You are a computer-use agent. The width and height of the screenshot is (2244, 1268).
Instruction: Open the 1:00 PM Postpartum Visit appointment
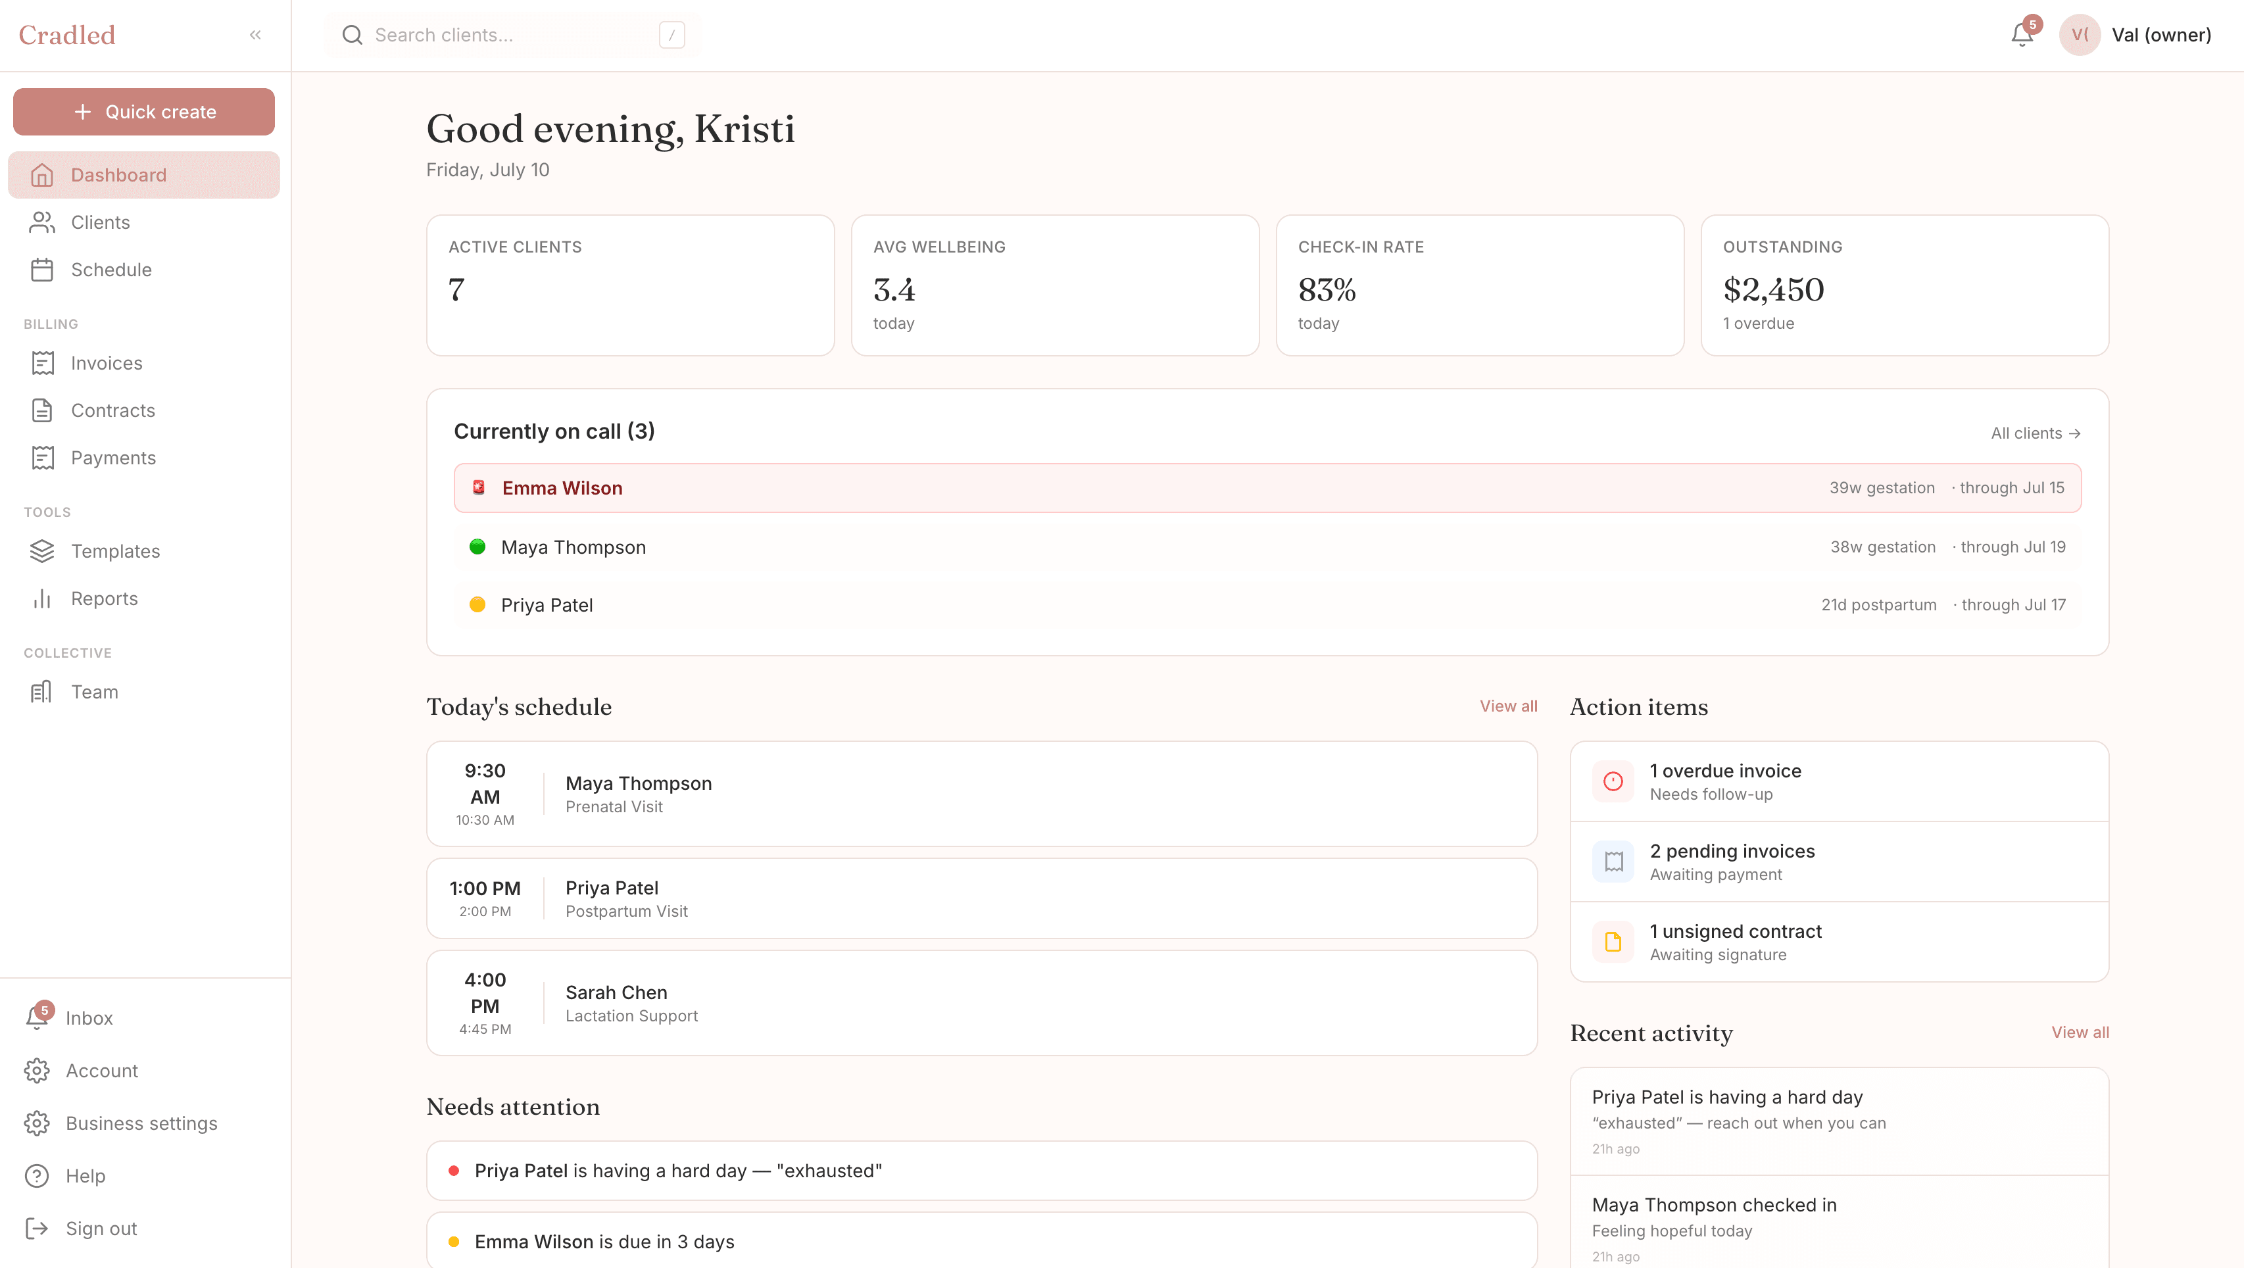(982, 899)
